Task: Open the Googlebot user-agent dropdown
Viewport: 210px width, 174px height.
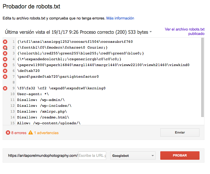Action: (x=133, y=155)
